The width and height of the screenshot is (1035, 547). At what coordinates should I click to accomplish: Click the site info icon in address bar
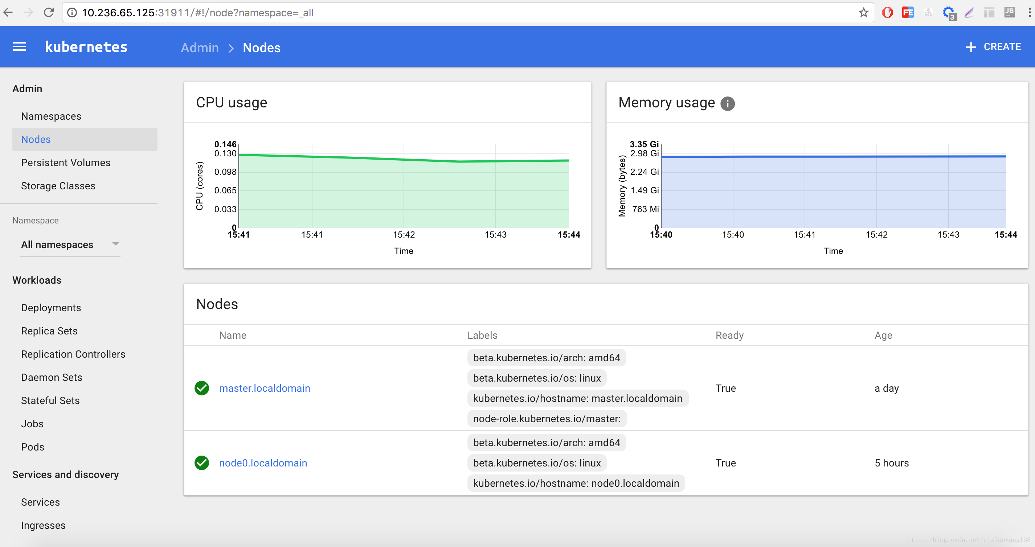tap(71, 12)
